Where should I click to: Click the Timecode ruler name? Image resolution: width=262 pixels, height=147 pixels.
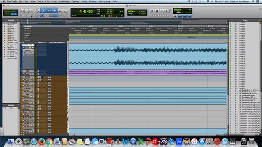(27, 31)
